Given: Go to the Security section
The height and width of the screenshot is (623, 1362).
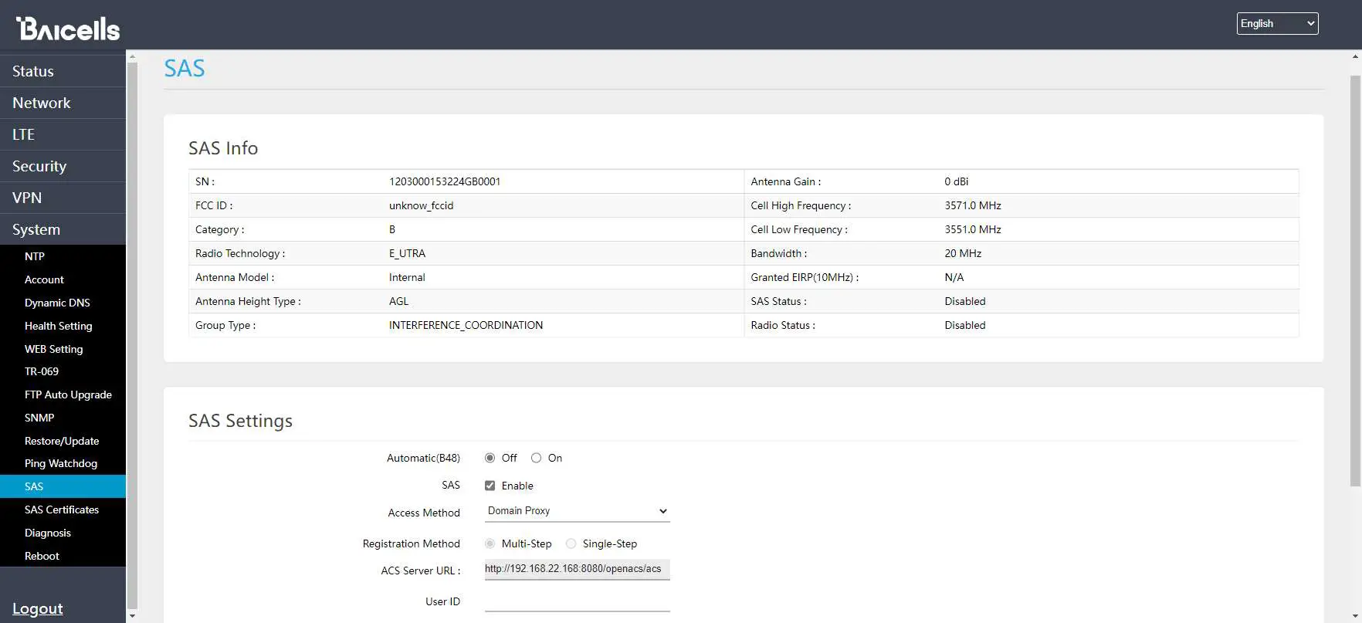Looking at the screenshot, I should point(39,166).
